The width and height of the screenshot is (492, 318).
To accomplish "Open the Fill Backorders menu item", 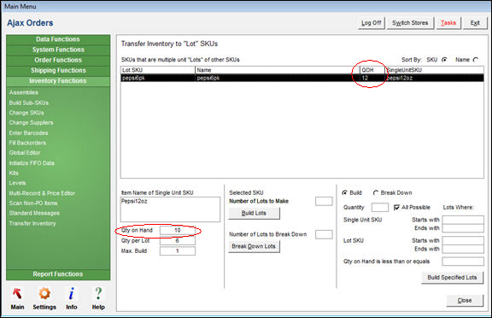I will click(x=27, y=143).
